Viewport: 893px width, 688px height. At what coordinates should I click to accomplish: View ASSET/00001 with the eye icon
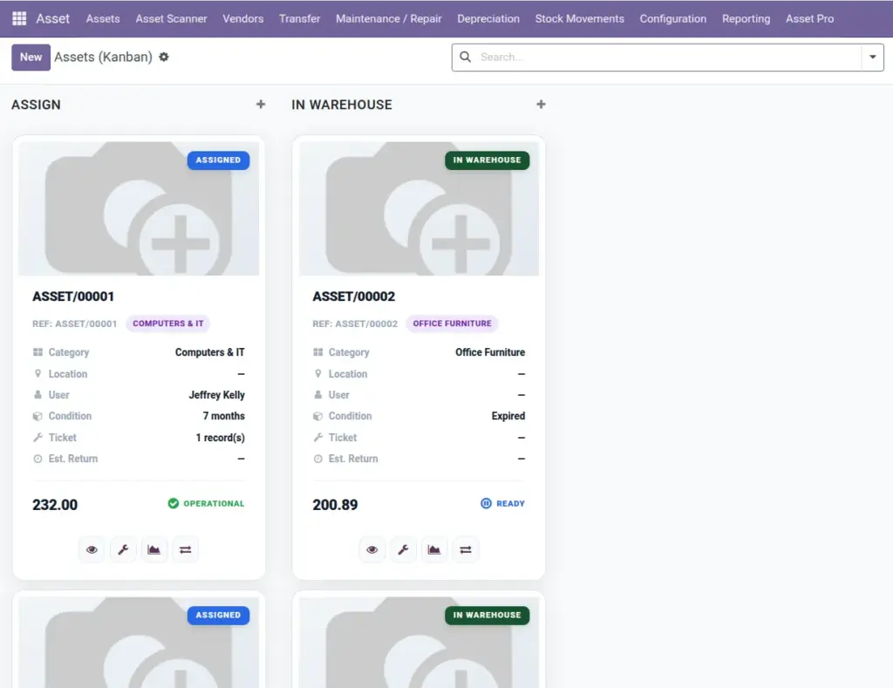[x=92, y=549]
